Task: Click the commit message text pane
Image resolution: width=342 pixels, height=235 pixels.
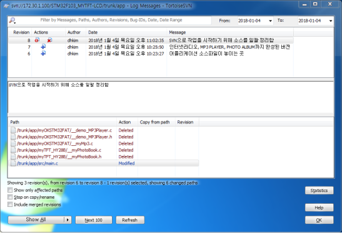Action: click(x=171, y=97)
